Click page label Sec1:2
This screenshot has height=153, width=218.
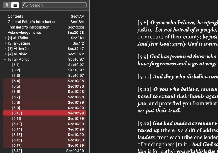(78, 43)
